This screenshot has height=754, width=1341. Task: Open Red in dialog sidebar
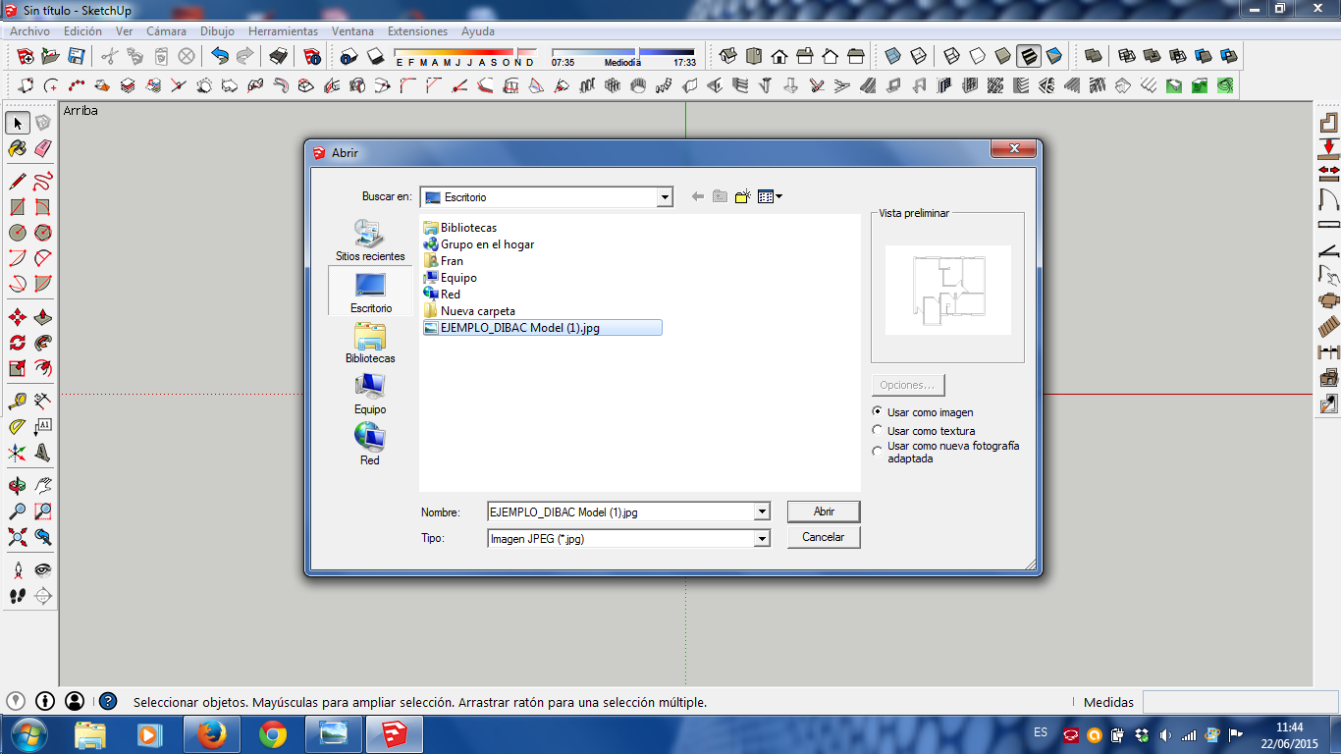(370, 444)
